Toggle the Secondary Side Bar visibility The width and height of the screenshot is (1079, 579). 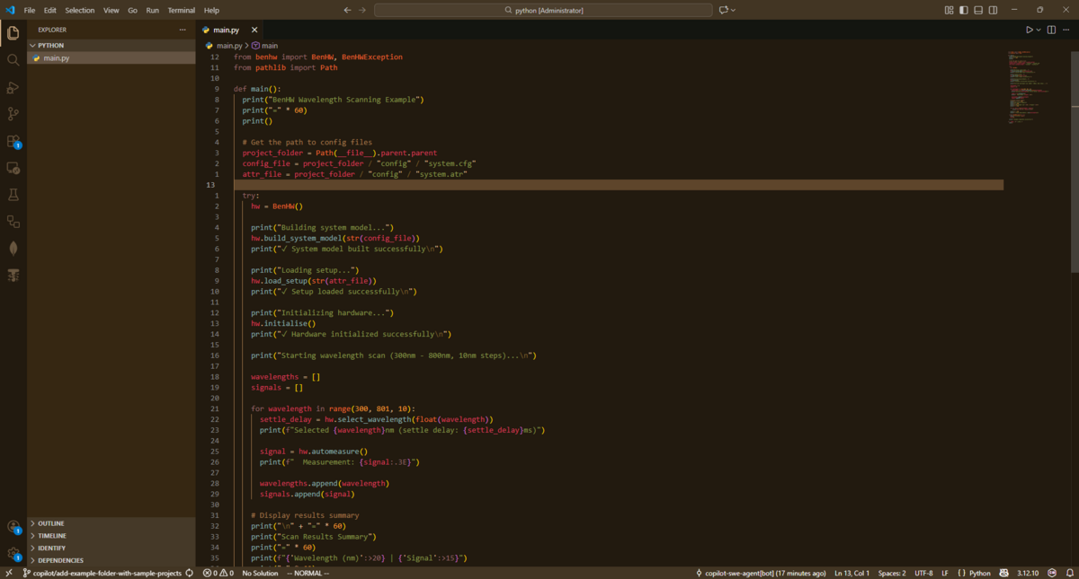[x=993, y=10]
